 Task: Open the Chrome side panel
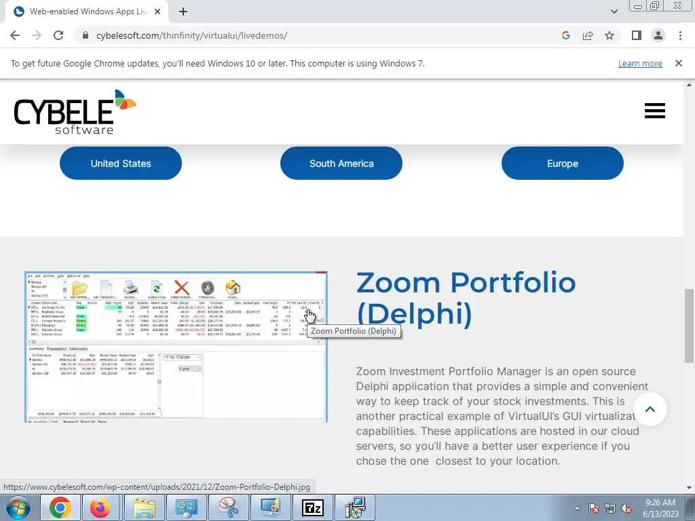pyautogui.click(x=637, y=35)
